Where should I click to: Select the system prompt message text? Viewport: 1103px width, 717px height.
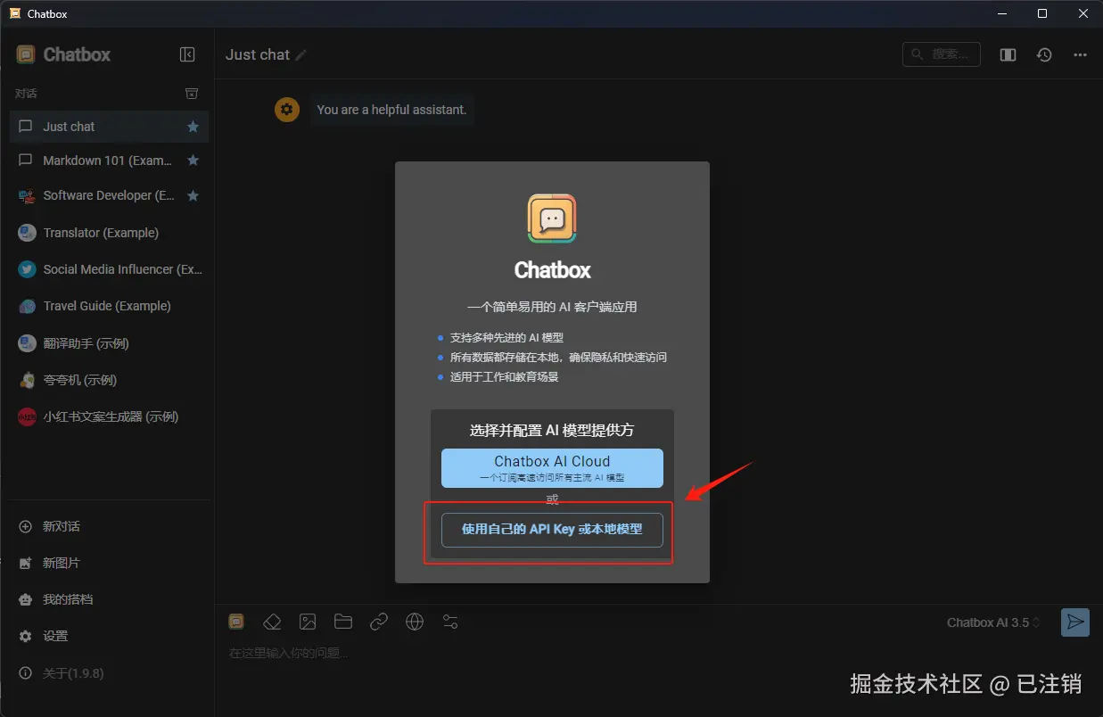pos(391,110)
